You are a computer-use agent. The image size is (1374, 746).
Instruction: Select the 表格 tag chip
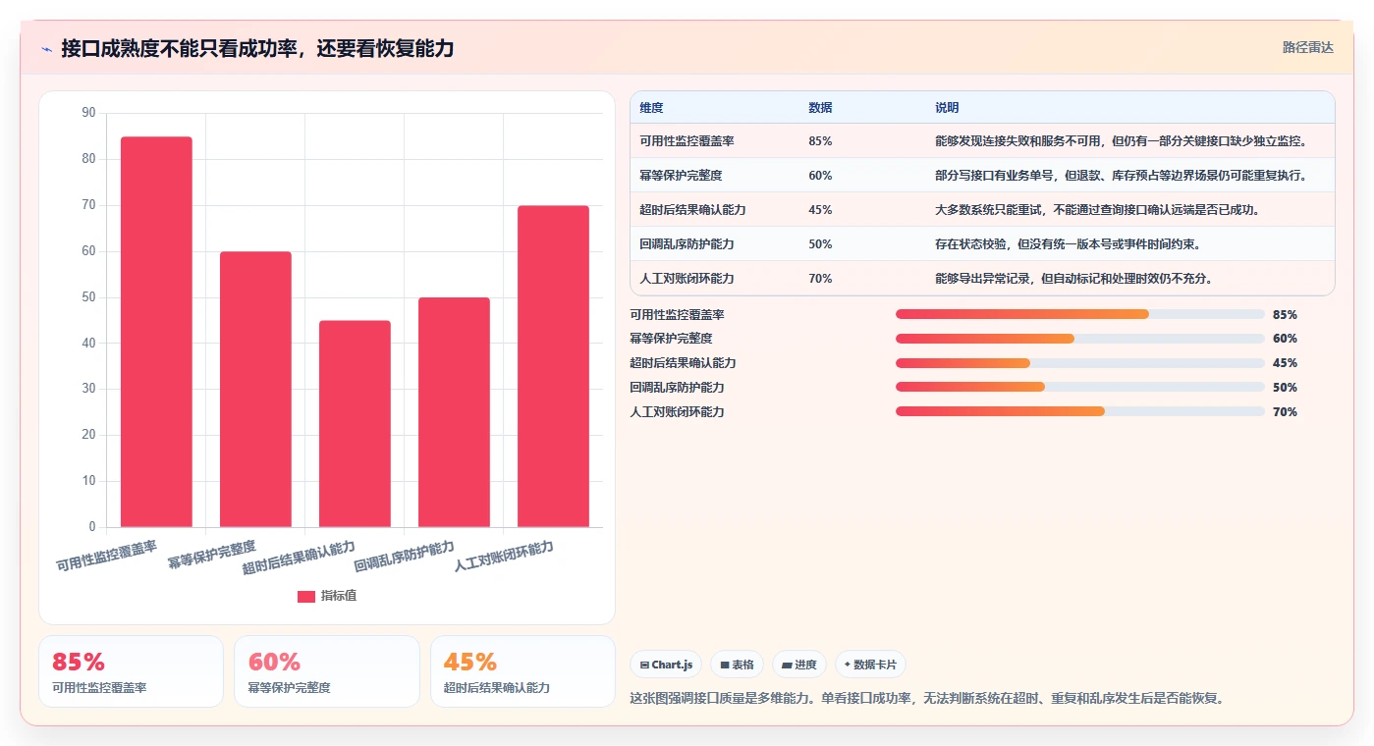[737, 665]
